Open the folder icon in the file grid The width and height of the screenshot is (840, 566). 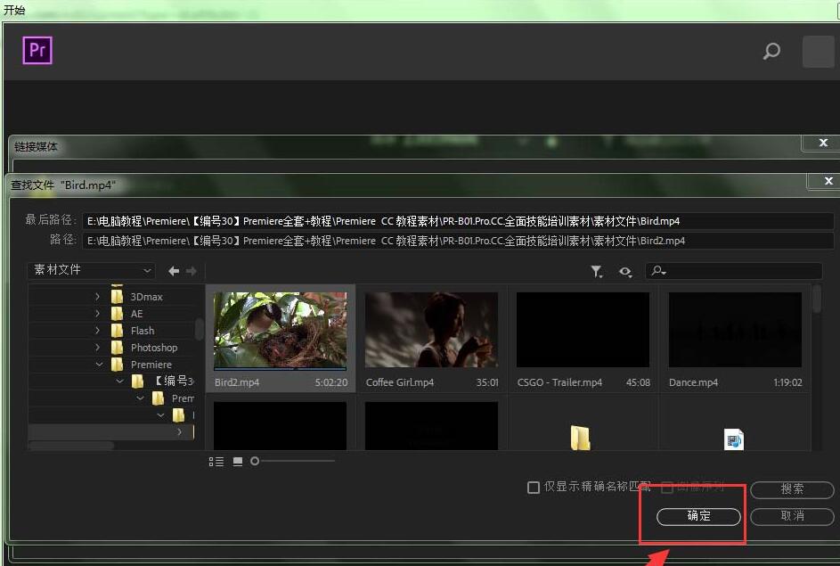coord(581,438)
